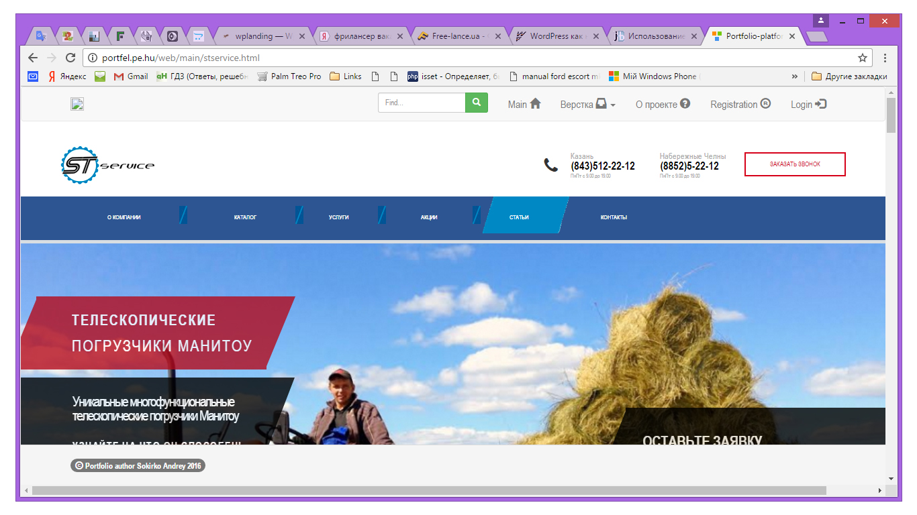Click the Find search input field
917x515 pixels.
coord(422,103)
